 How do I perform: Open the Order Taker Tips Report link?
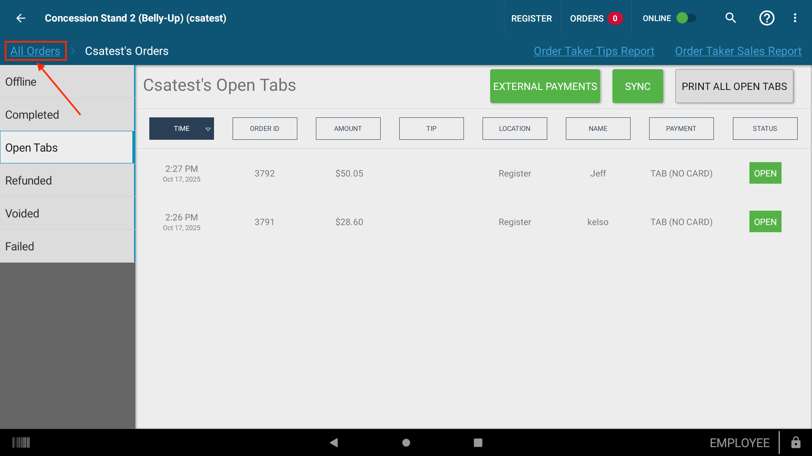[x=594, y=51]
